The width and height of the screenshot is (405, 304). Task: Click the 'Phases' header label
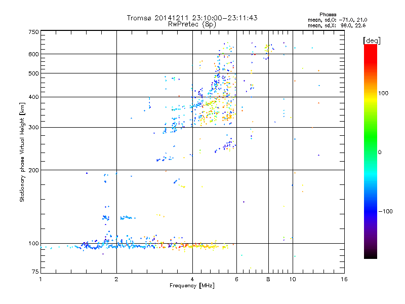[x=328, y=15]
